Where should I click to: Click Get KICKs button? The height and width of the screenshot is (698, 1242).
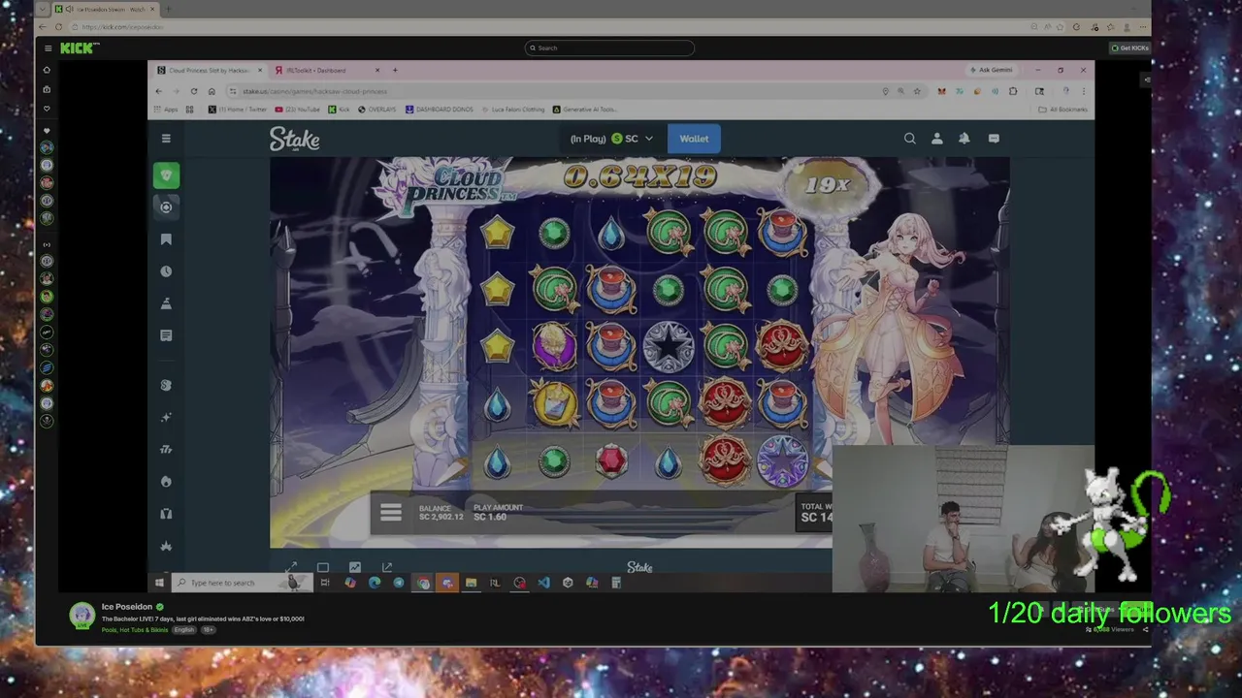pyautogui.click(x=1129, y=48)
